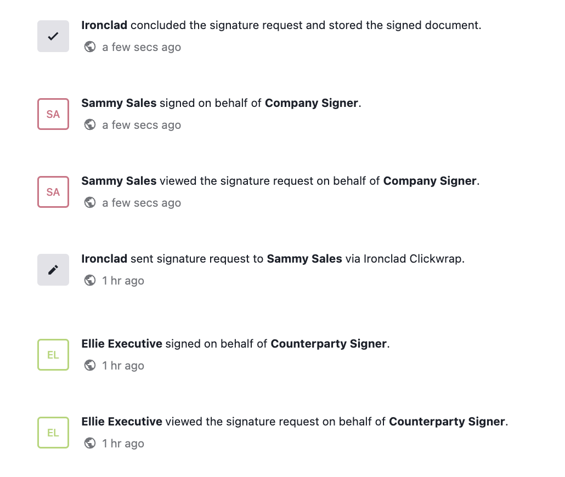Click Sammy Sales name in the signed entry
Screen dimensions: 565x477
pyautogui.click(x=119, y=103)
